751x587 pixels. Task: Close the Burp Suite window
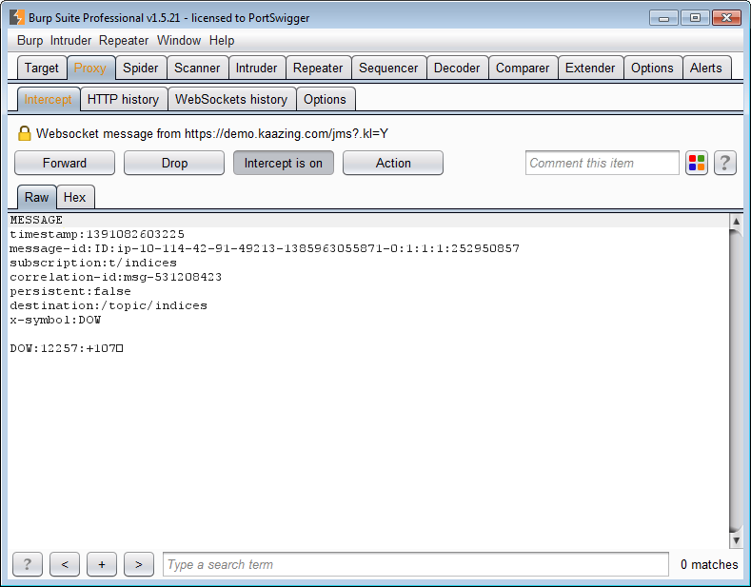coord(726,18)
